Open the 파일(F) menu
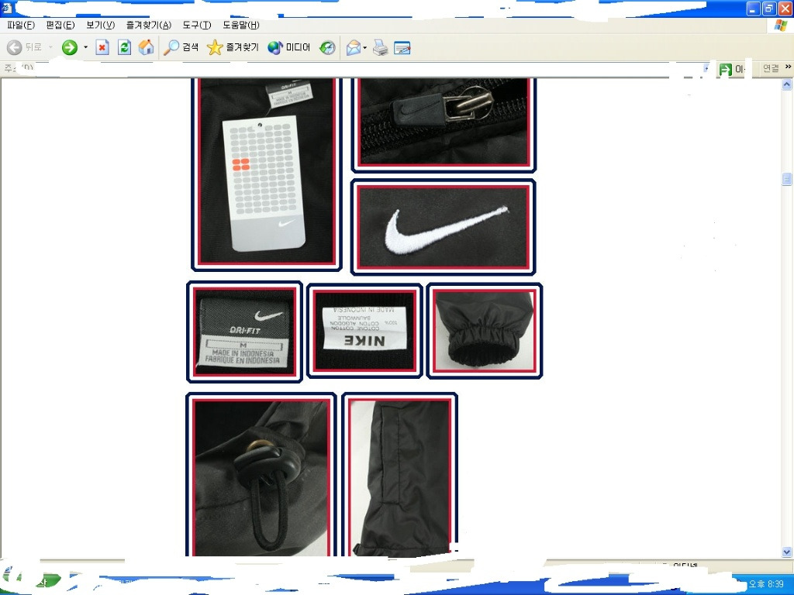 [x=21, y=25]
